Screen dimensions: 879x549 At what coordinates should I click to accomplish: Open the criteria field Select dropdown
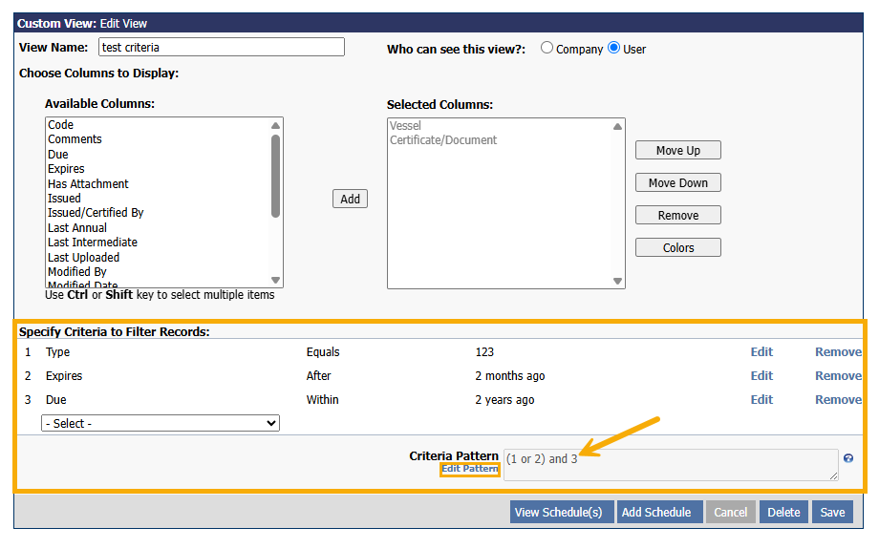tap(161, 423)
